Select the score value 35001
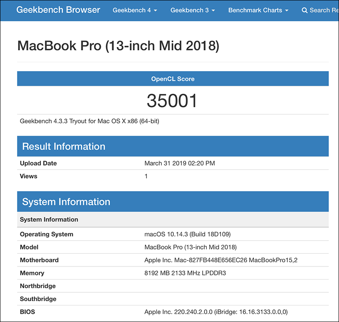 point(172,101)
